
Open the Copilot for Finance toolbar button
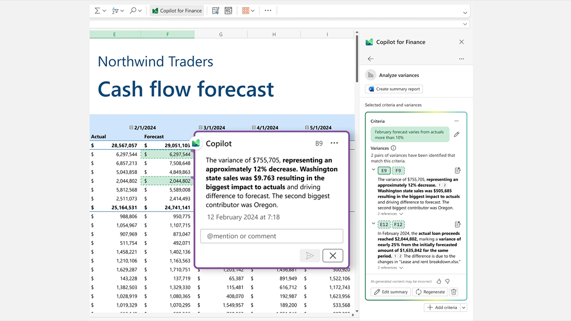(x=177, y=10)
